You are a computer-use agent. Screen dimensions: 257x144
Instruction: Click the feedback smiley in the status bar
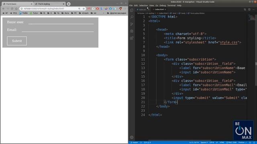pos(250,142)
